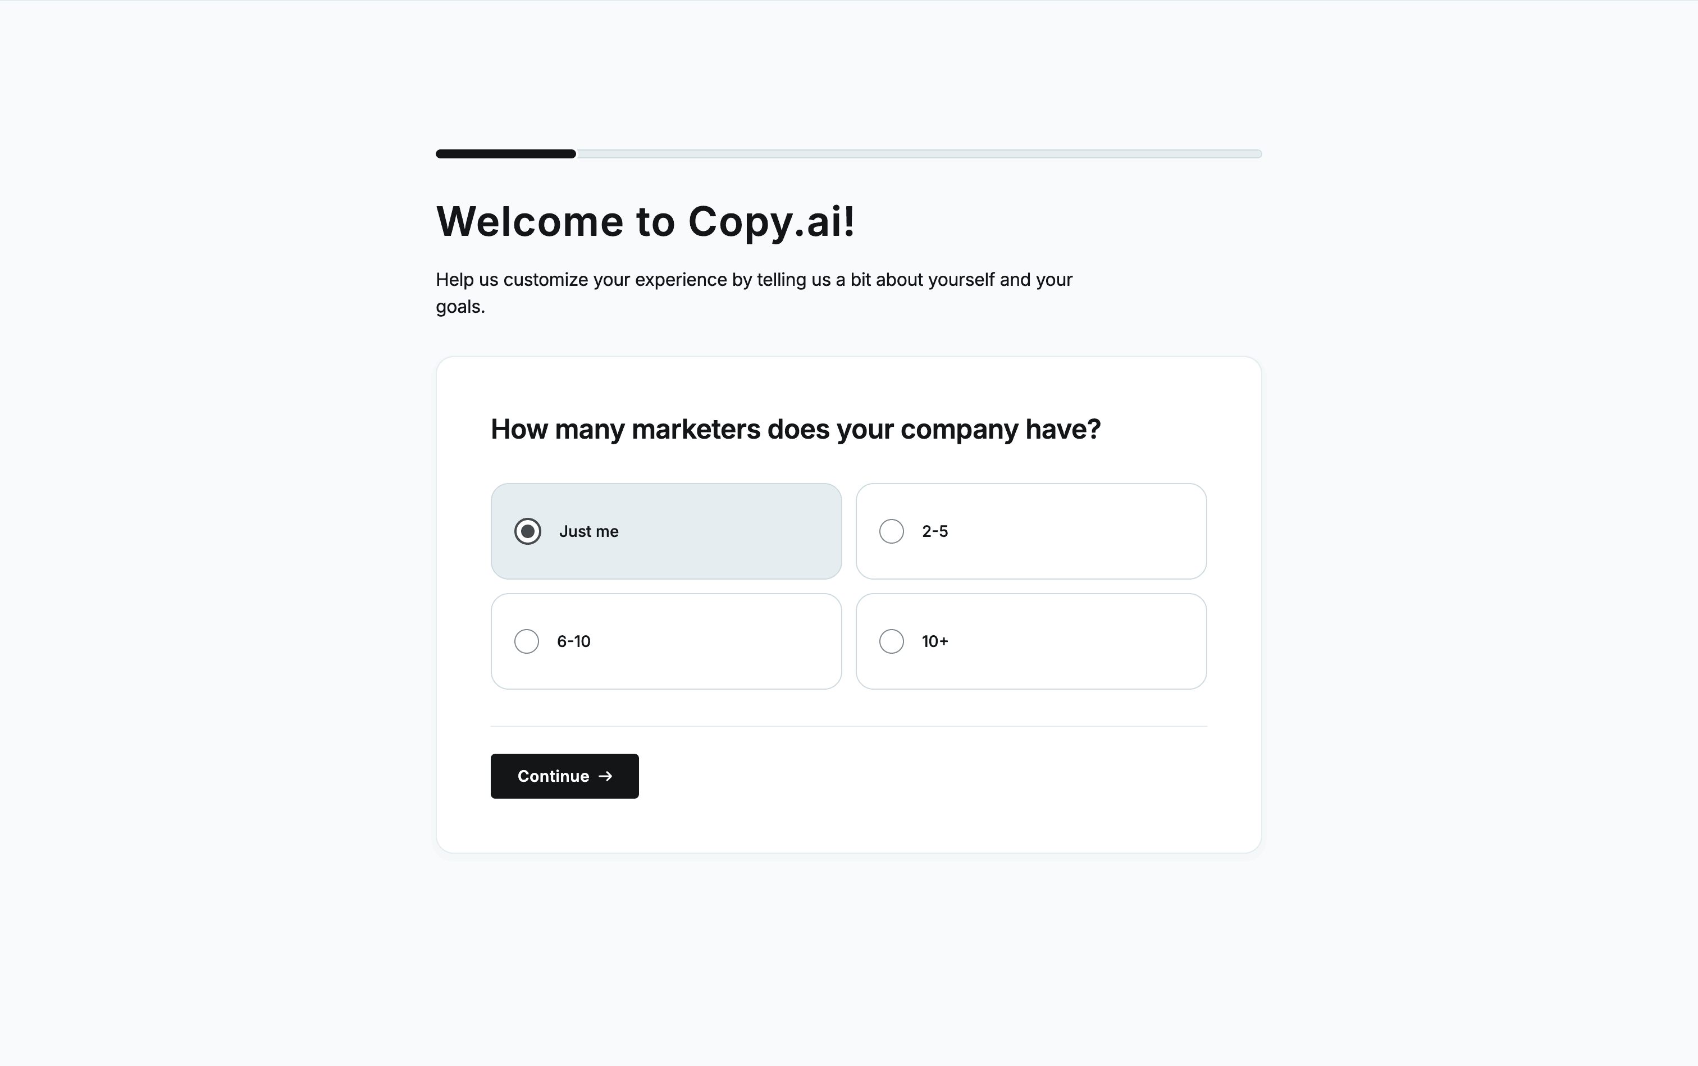Select the 10+ radio circle
The image size is (1698, 1066).
click(x=891, y=641)
